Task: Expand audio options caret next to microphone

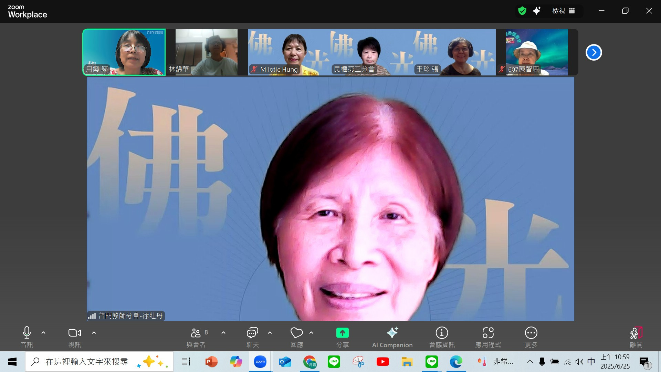Action: (43, 333)
